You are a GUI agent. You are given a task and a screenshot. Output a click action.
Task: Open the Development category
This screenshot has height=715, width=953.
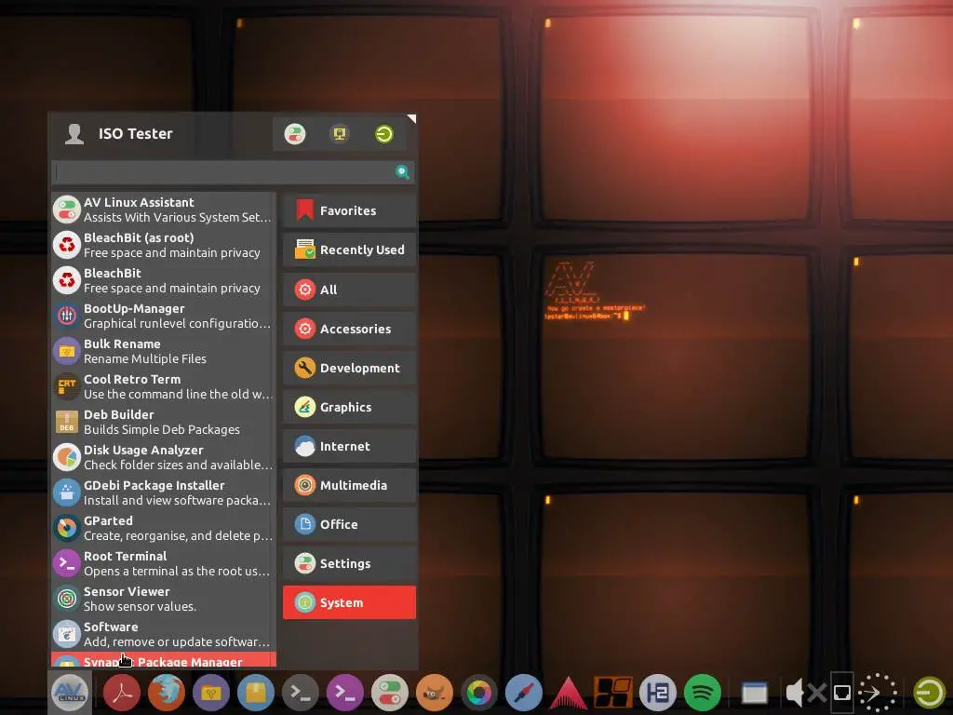[x=350, y=368]
